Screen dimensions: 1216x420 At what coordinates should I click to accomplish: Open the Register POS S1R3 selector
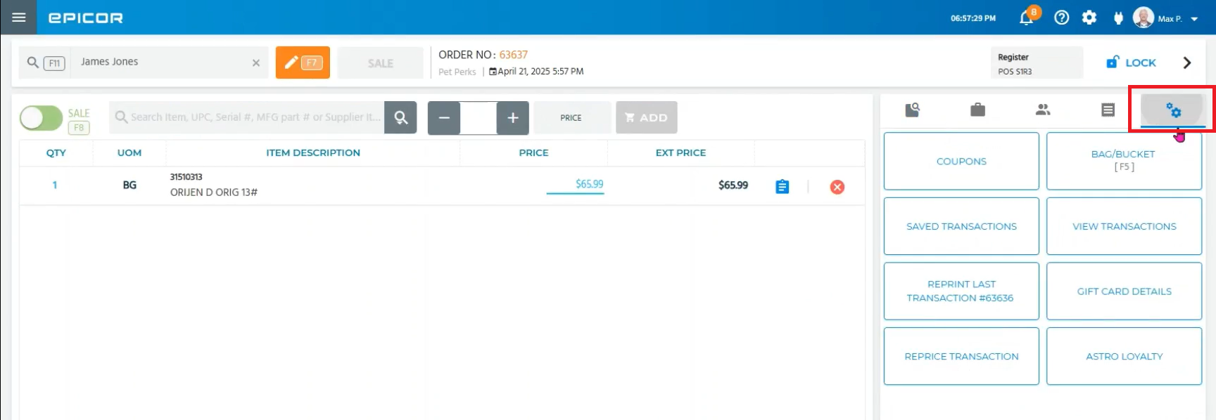click(x=1036, y=63)
